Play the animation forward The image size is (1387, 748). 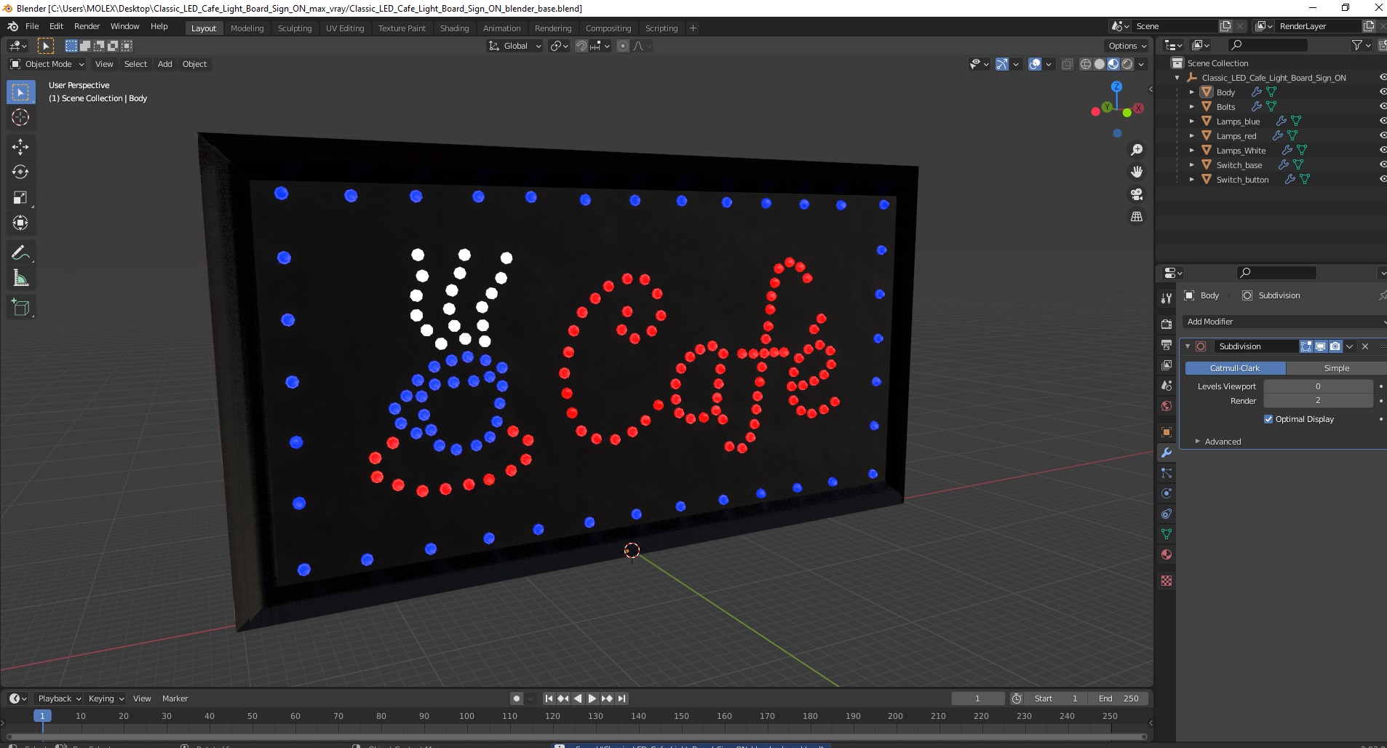(592, 699)
